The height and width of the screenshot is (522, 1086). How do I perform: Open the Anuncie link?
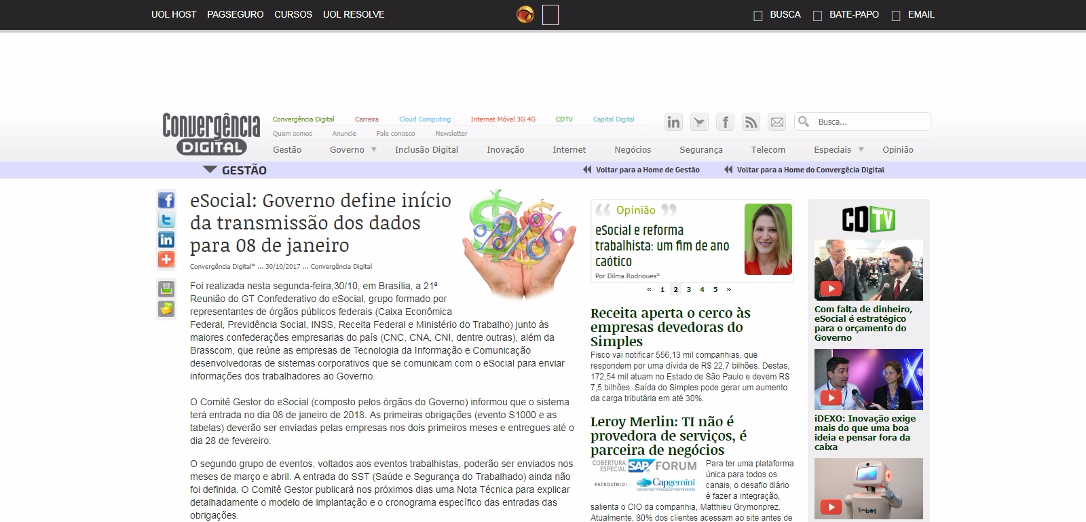point(344,134)
